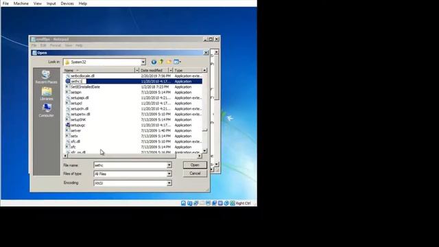Click the setbcdlocale.dll file icon
439x247 pixels.
pos(68,76)
